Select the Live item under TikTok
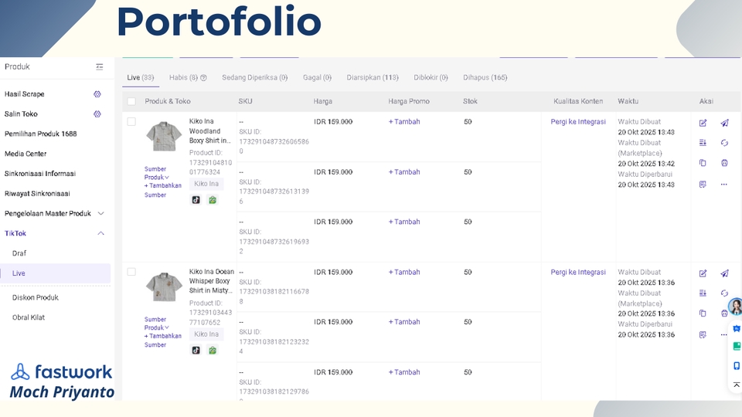Screen dimensions: 742x417 click(56, 273)
